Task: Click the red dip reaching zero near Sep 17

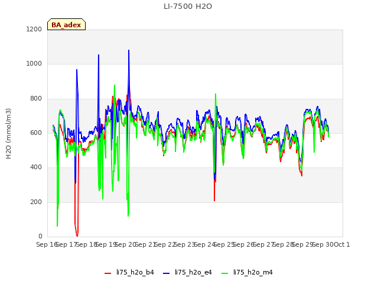Action: [77, 235]
